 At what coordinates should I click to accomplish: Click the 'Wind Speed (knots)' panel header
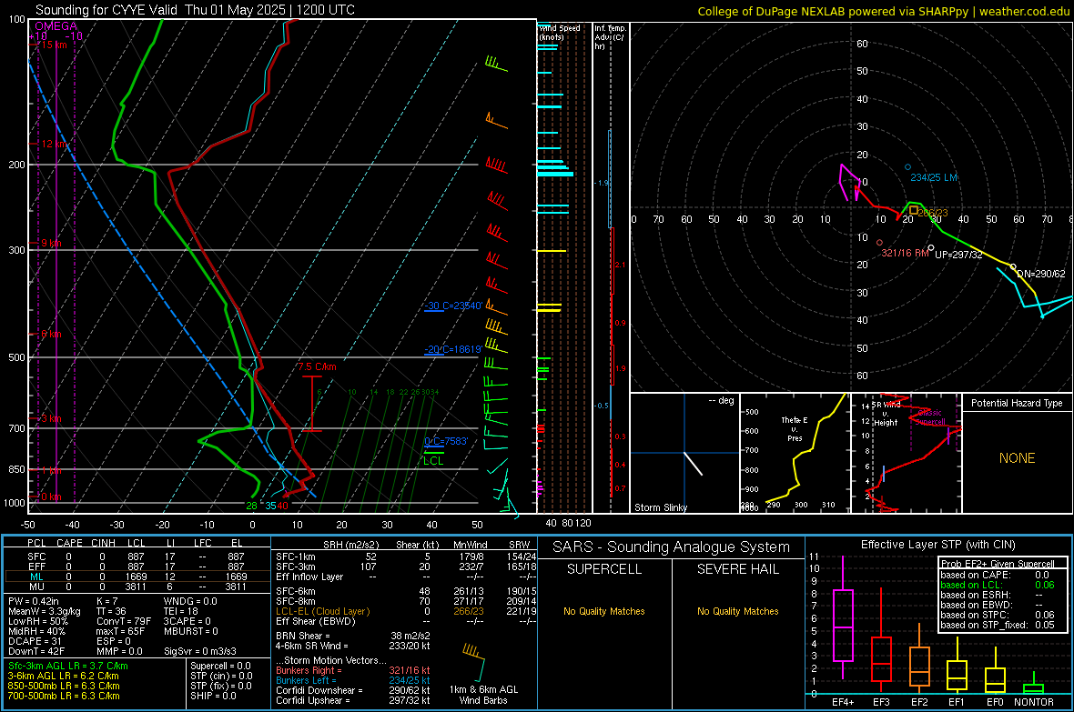tap(559, 32)
